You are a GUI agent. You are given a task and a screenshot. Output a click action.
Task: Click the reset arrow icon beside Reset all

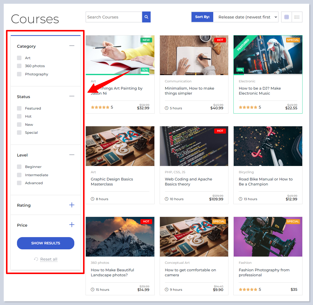click(36, 259)
